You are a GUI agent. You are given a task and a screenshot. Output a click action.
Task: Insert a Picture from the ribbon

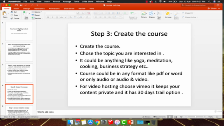143,14
